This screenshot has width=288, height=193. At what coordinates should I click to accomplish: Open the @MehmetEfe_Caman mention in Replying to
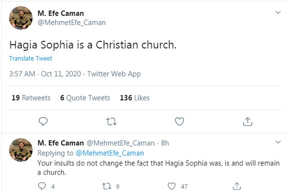point(109,153)
